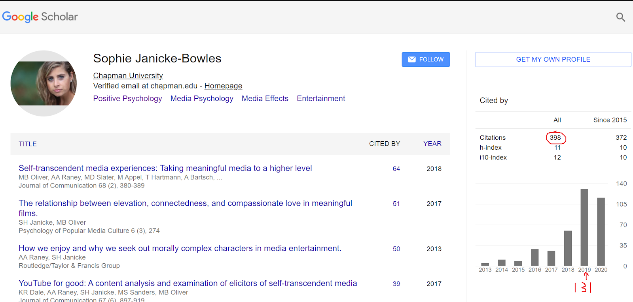Click the 2018 citations bar in chart
This screenshot has height=302, width=633.
[x=568, y=248]
